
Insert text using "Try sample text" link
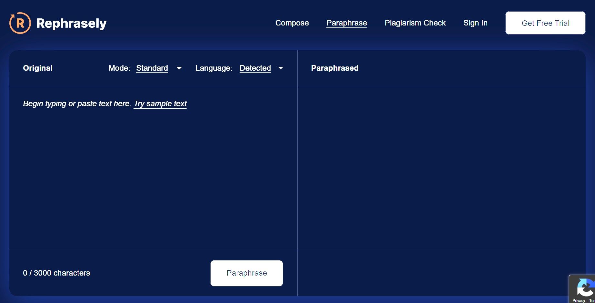pos(160,104)
